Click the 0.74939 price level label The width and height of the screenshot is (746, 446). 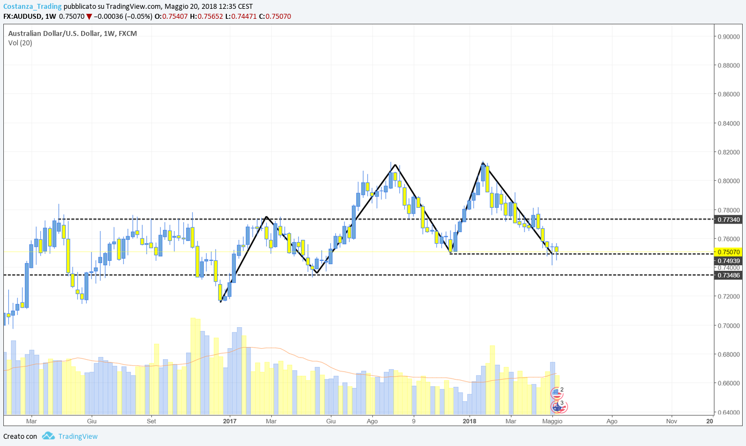pos(729,260)
